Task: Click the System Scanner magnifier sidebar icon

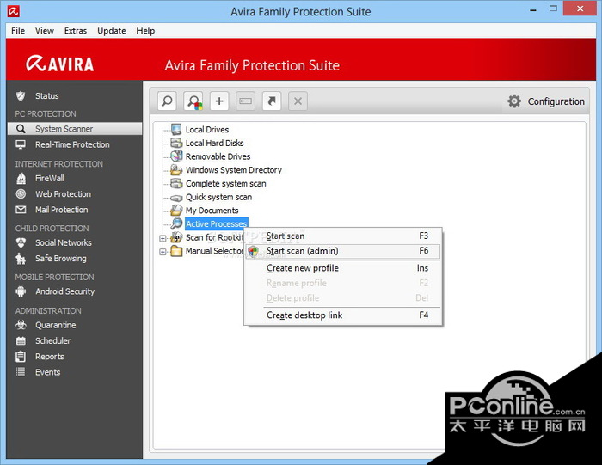Action: tap(21, 129)
